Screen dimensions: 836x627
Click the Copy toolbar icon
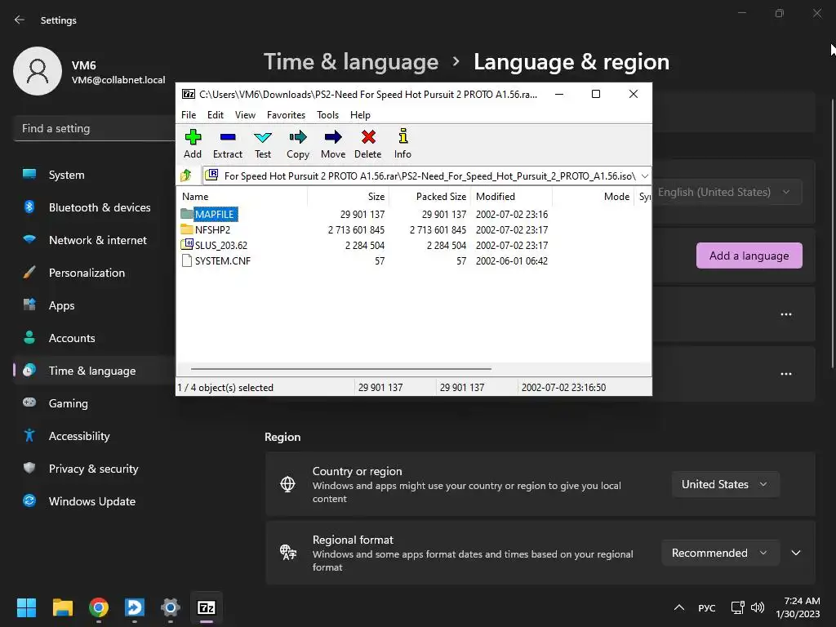(x=297, y=144)
